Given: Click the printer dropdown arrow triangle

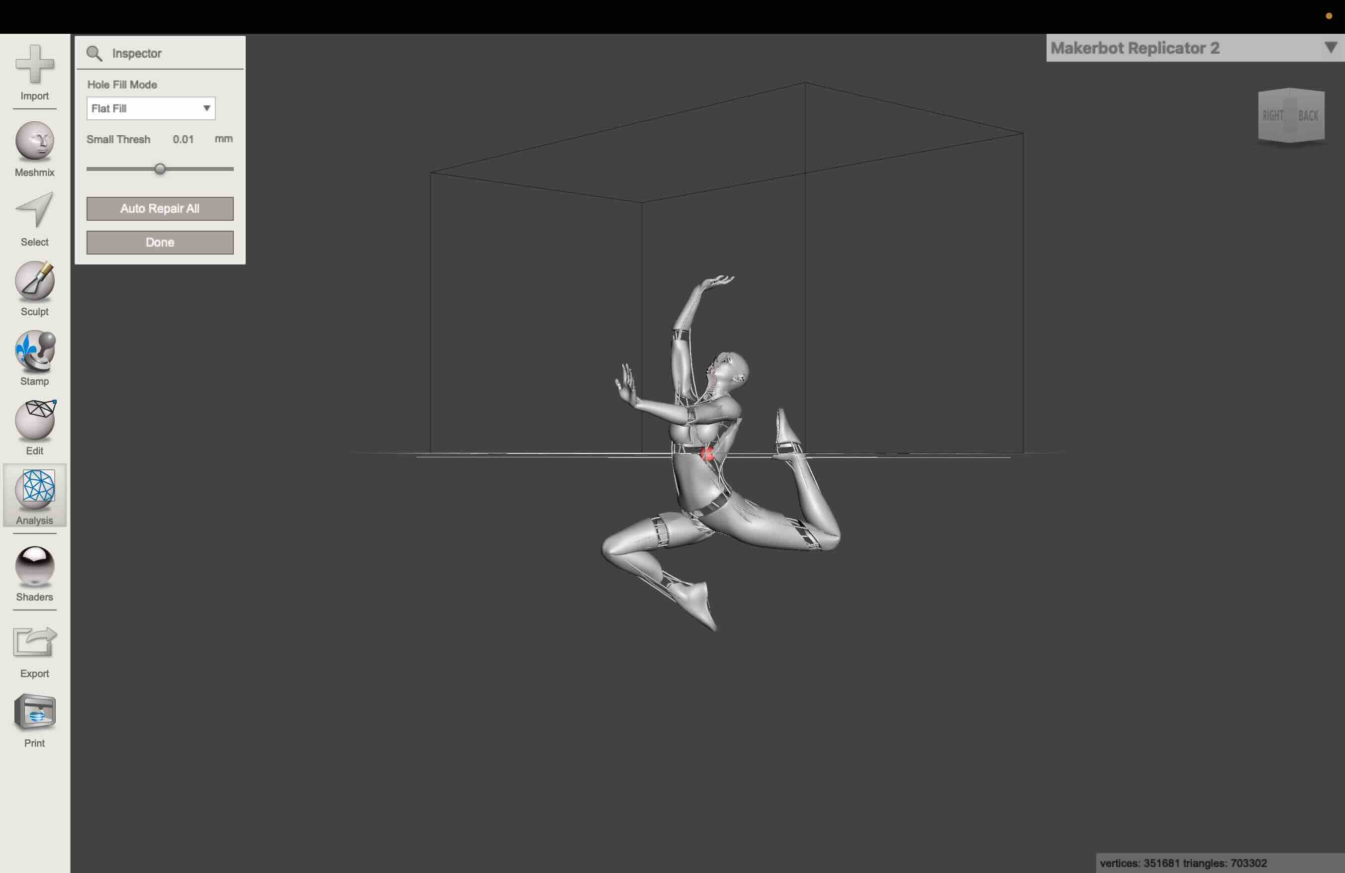Looking at the screenshot, I should coord(1330,47).
